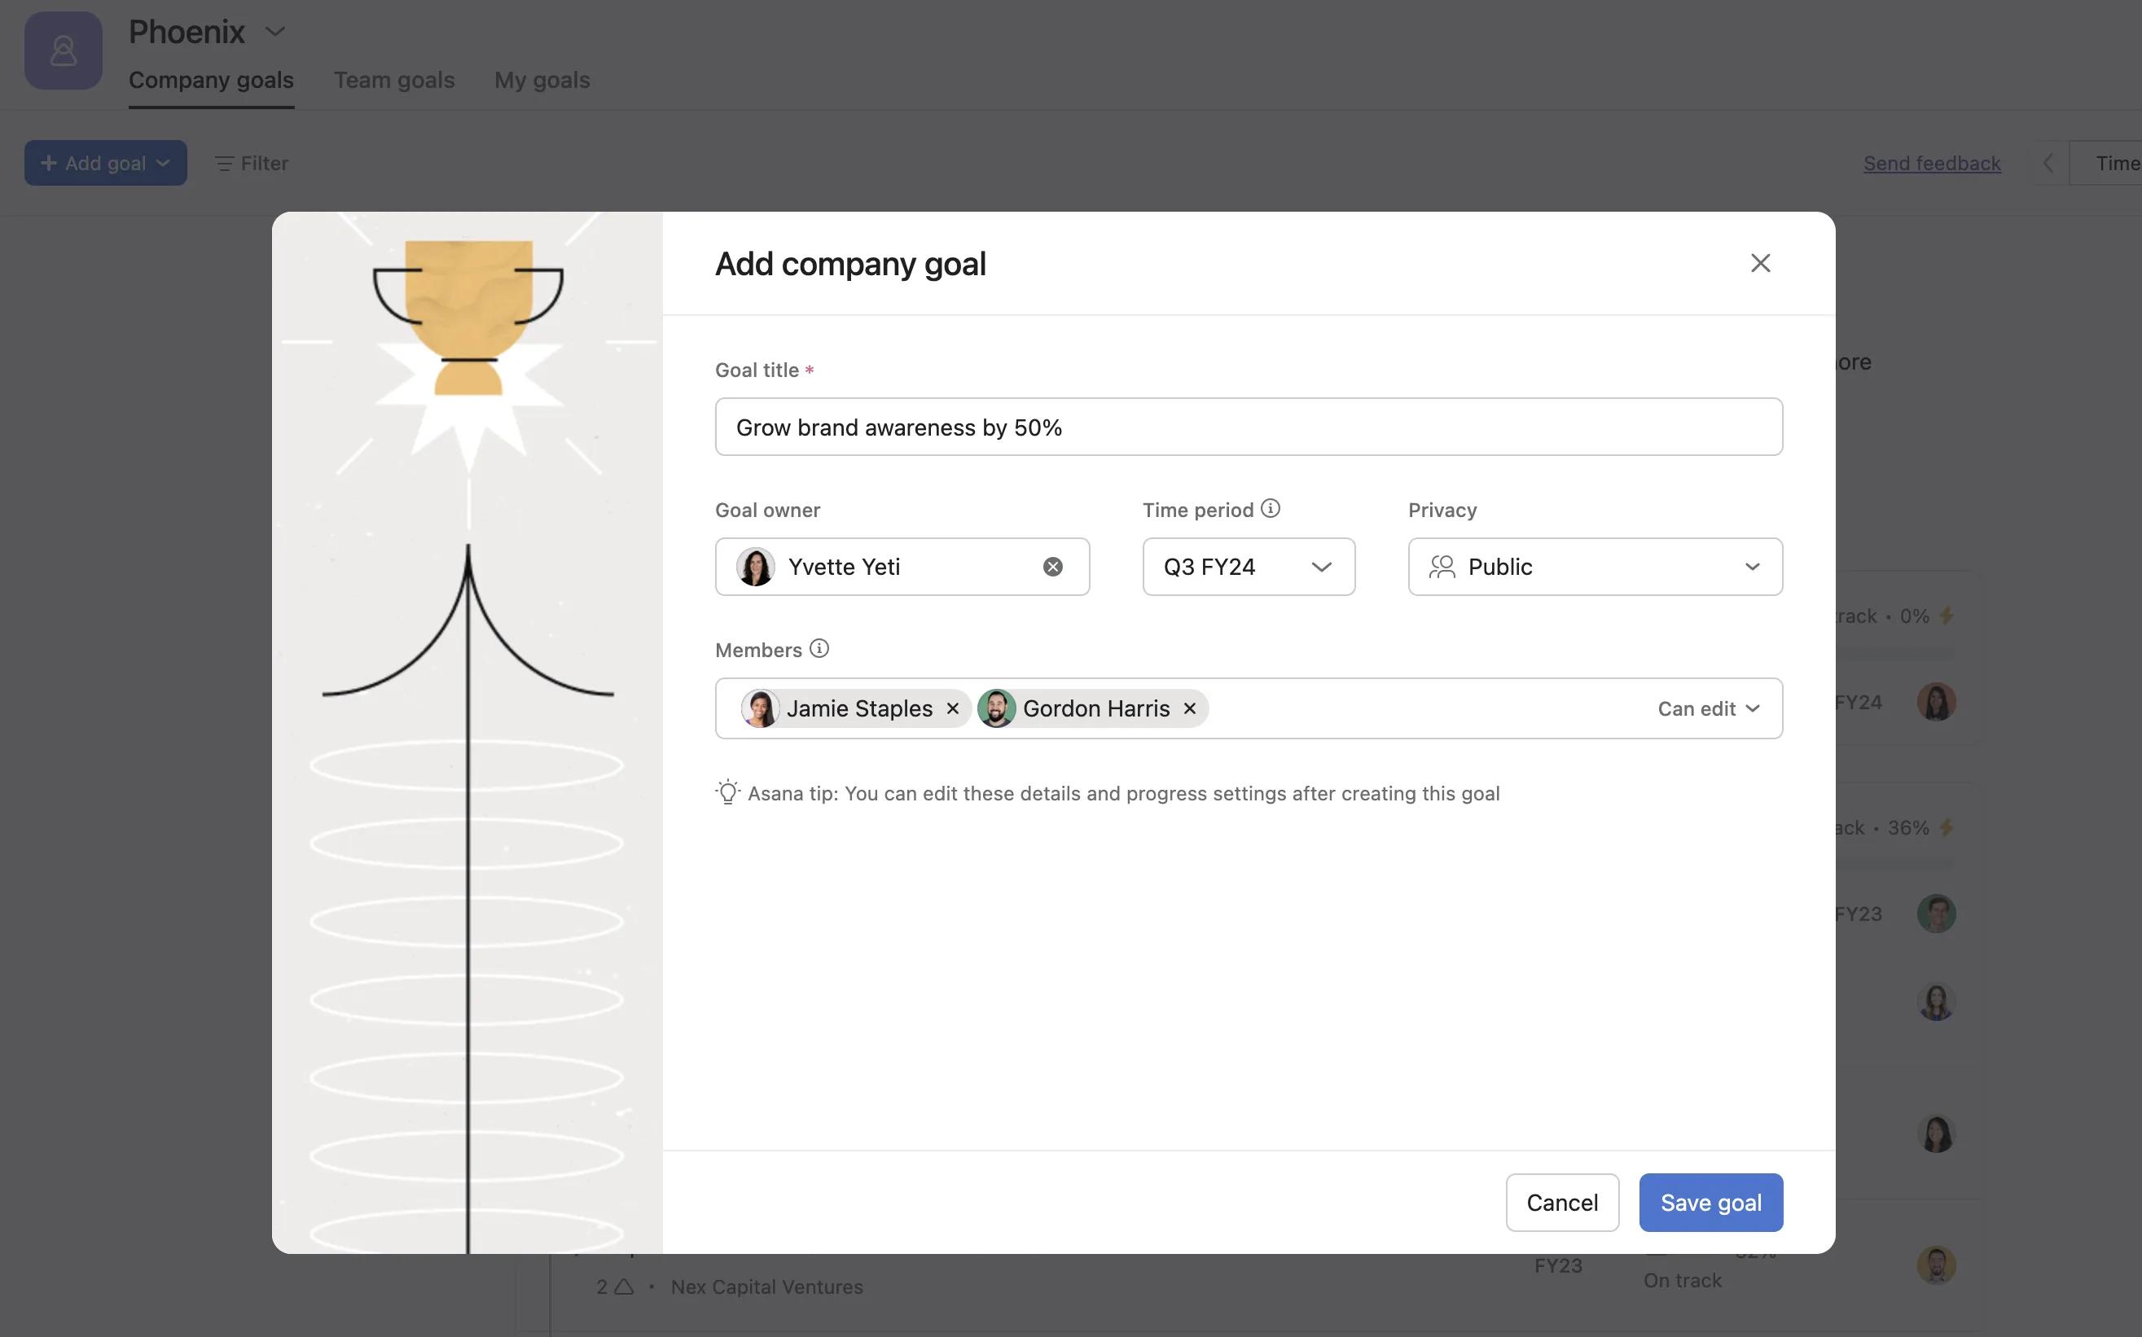The height and width of the screenshot is (1337, 2142).
Task: Clear Yvette Yeti from Goal owner field
Action: point(1052,566)
